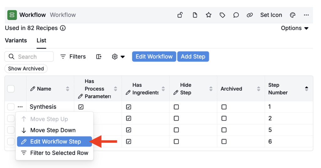The height and width of the screenshot is (168, 321).
Task: Open the three-dot menu in header
Action: tap(306, 15)
